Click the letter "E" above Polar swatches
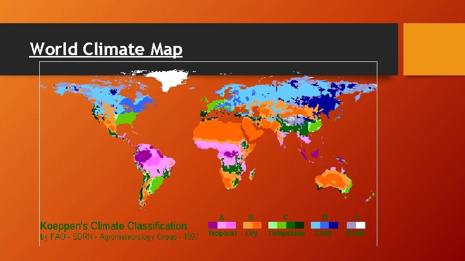 [356, 217]
